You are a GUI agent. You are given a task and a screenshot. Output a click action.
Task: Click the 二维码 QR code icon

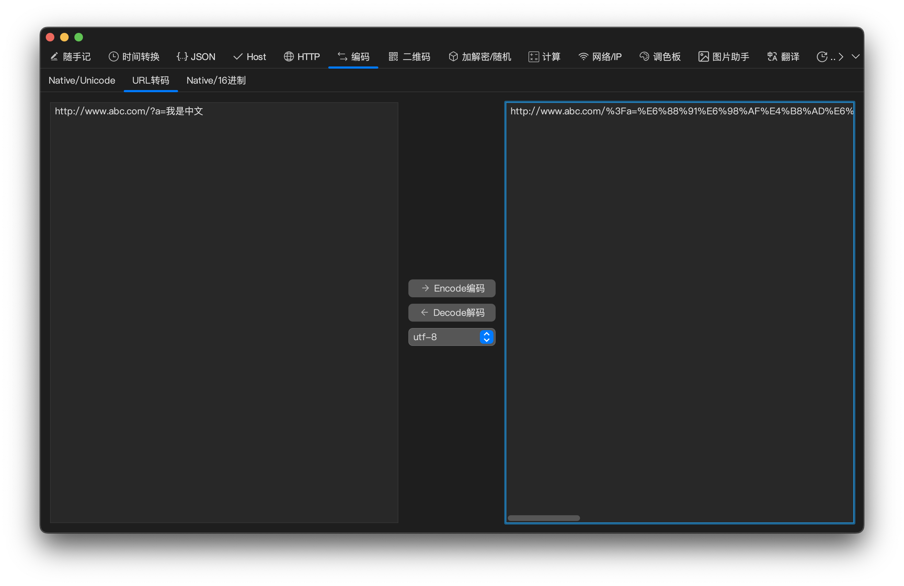point(393,56)
